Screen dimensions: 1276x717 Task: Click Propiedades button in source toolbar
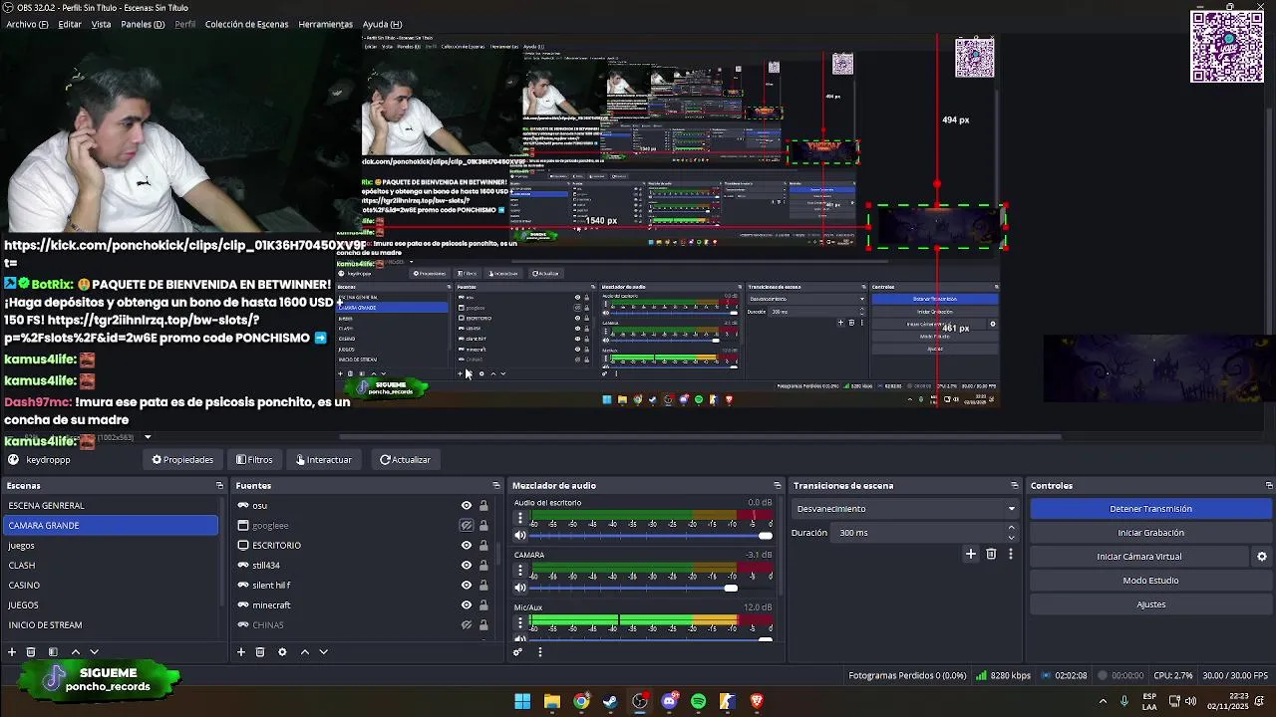(182, 460)
